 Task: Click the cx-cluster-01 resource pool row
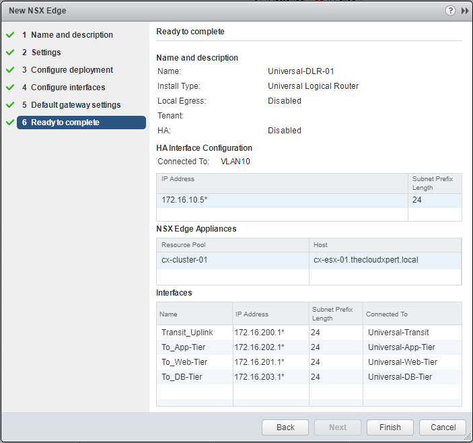coord(232,260)
